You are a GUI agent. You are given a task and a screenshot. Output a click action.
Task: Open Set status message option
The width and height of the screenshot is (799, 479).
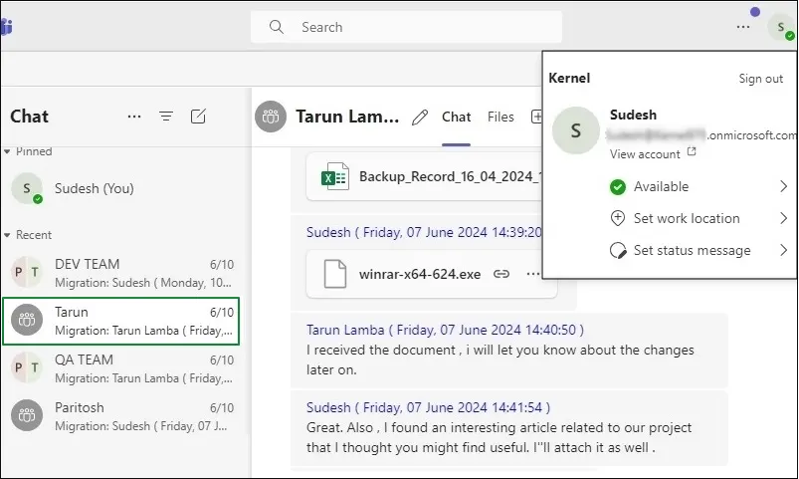pos(699,251)
